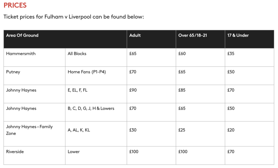This screenshot has width=278, height=168.
Task: Select the £85 Over 65 price
Action: coord(182,90)
